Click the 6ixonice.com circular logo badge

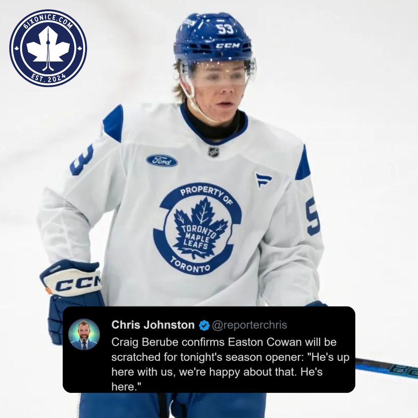click(48, 48)
